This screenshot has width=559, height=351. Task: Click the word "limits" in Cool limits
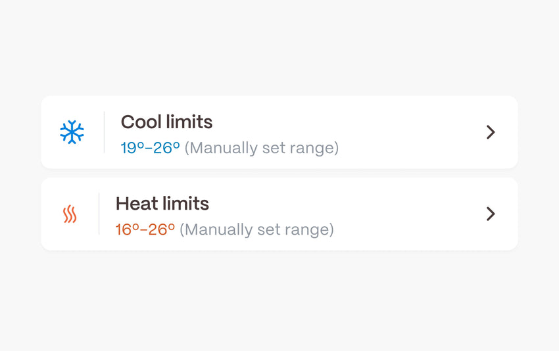click(x=189, y=122)
